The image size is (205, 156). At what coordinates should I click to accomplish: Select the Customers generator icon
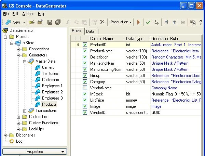tap(38, 80)
